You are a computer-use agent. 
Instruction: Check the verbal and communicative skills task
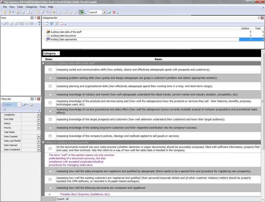pos(50,70)
